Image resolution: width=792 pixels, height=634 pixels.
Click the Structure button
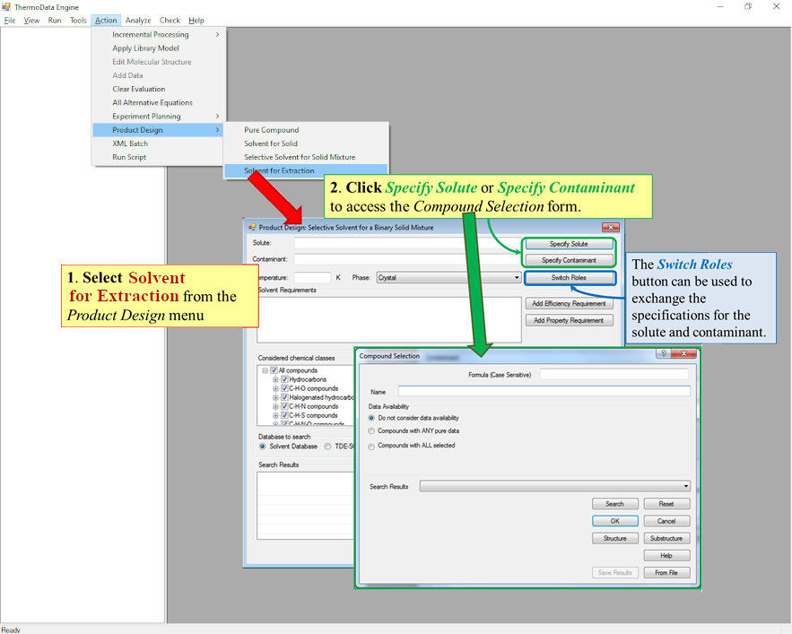click(615, 539)
